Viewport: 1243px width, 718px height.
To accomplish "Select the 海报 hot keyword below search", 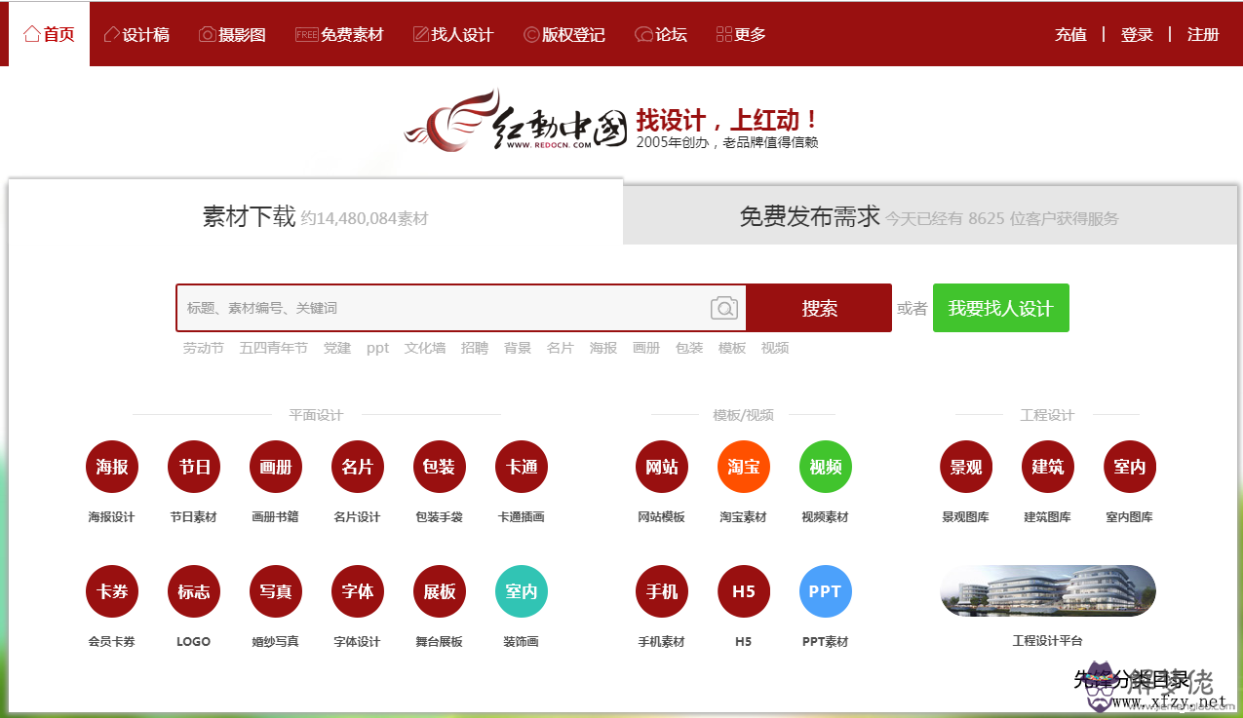I will coord(603,348).
